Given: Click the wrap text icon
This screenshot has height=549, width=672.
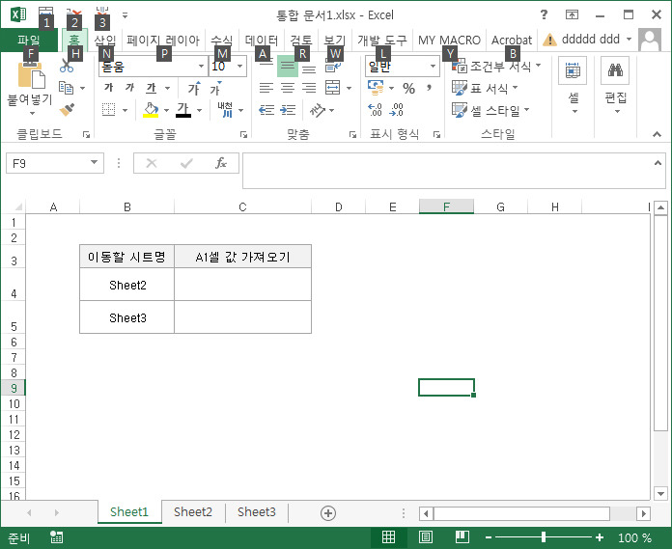Looking at the screenshot, I should [x=333, y=66].
